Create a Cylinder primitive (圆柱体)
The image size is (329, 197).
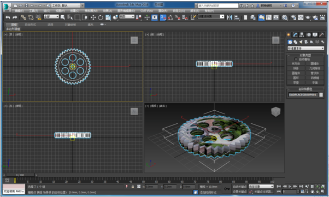click(296, 73)
